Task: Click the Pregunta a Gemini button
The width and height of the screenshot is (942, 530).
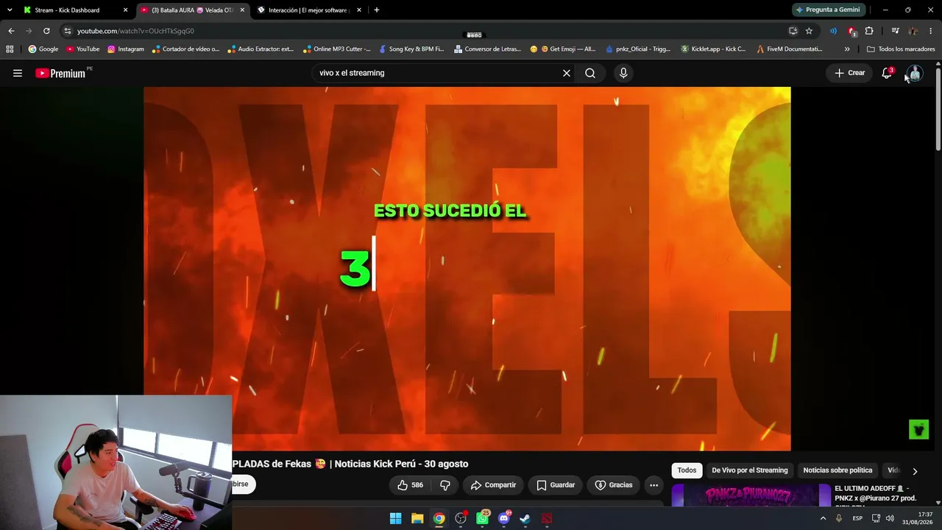Action: click(827, 10)
